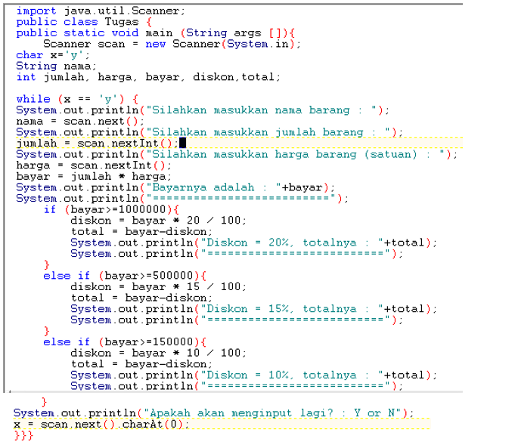Click the "char x='y';" line
The height and width of the screenshot is (448, 518).
tap(52, 55)
